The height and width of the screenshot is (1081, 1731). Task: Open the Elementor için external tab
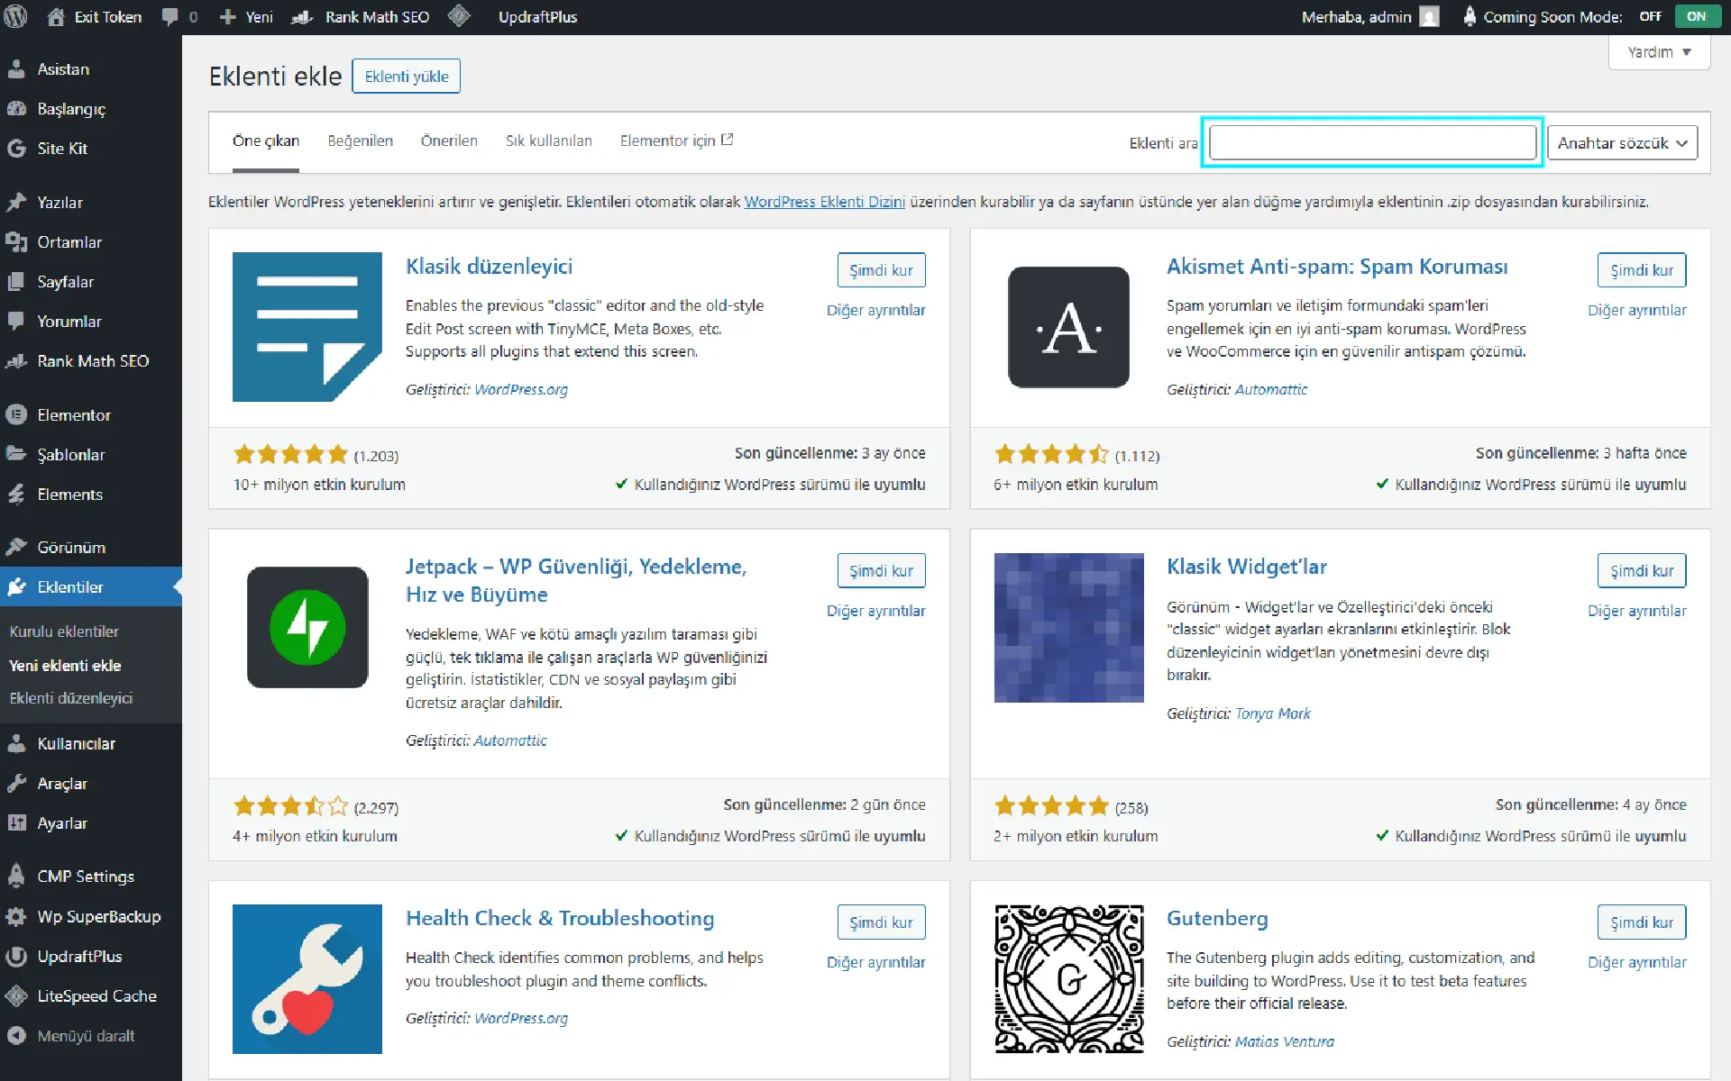coord(676,141)
